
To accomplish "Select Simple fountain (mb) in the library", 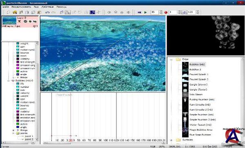I will tap(201, 115).
